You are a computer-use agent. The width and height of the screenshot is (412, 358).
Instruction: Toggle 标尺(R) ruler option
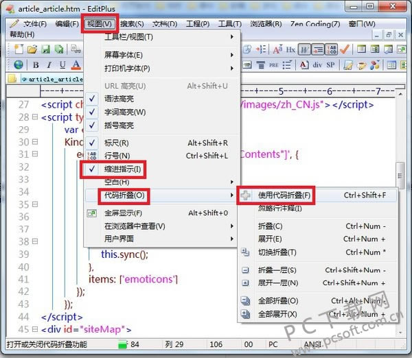pos(161,143)
